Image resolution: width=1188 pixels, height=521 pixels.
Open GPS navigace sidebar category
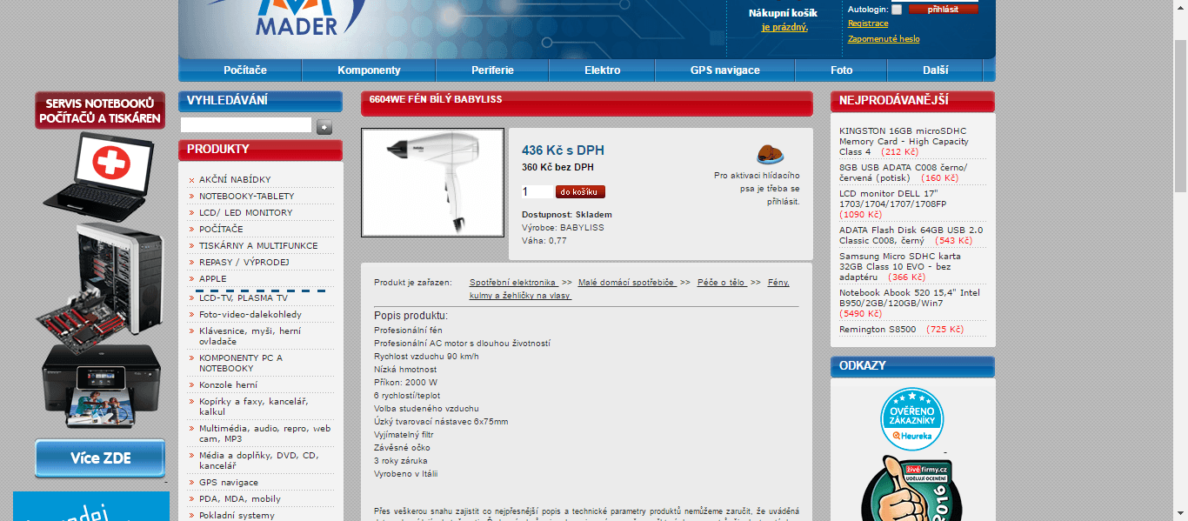tap(229, 482)
